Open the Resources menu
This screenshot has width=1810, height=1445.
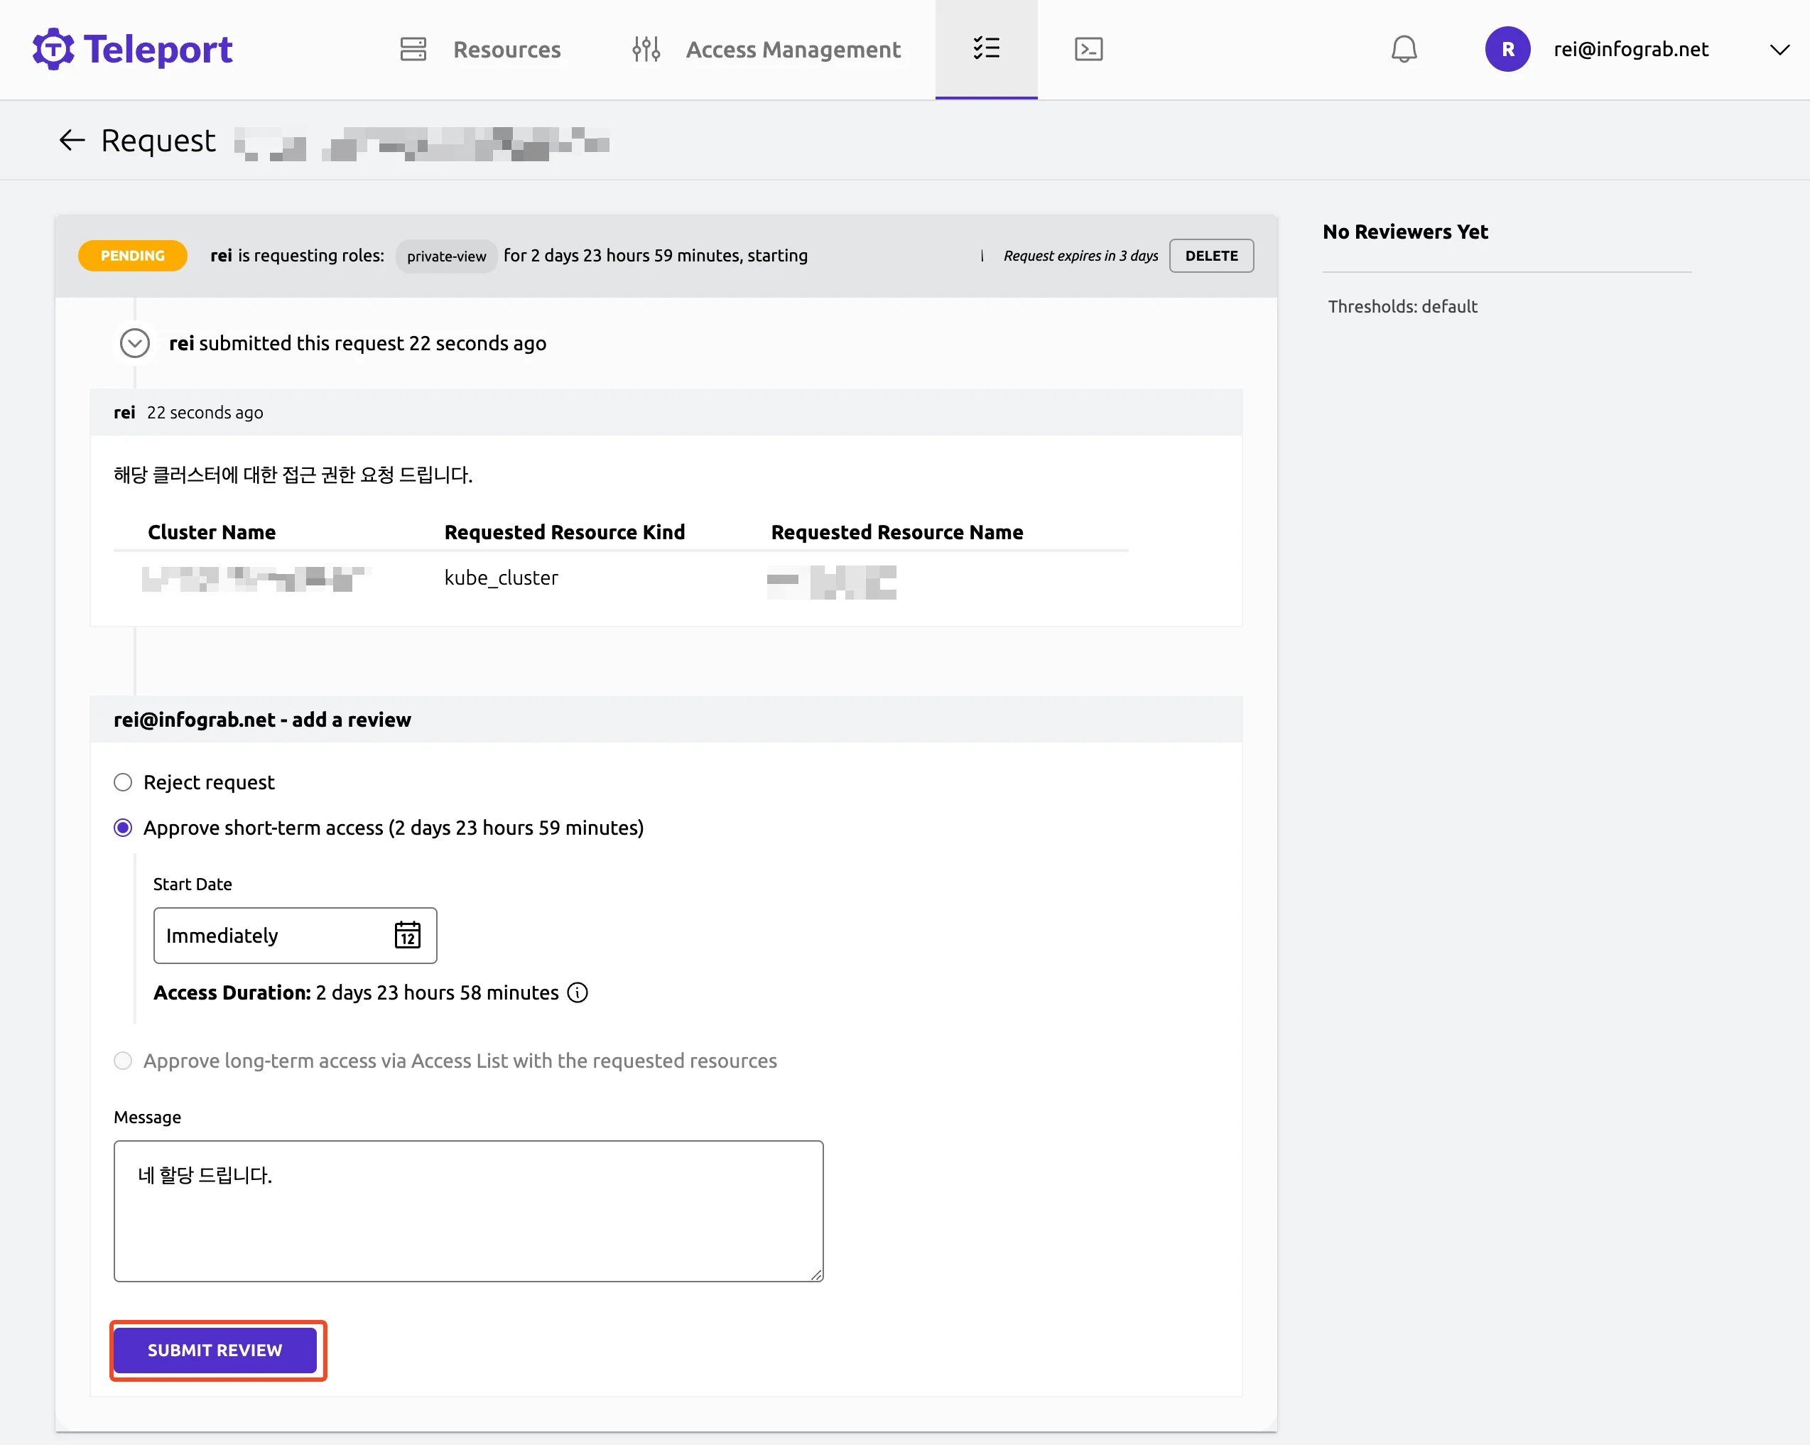(506, 50)
